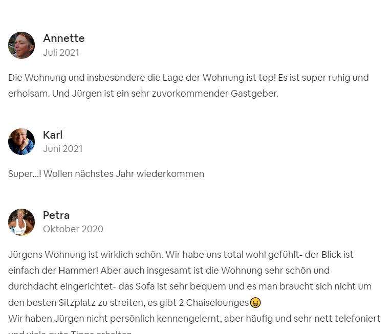
Task: Click the grinning emoji after Chaiselounges
Action: (255, 303)
